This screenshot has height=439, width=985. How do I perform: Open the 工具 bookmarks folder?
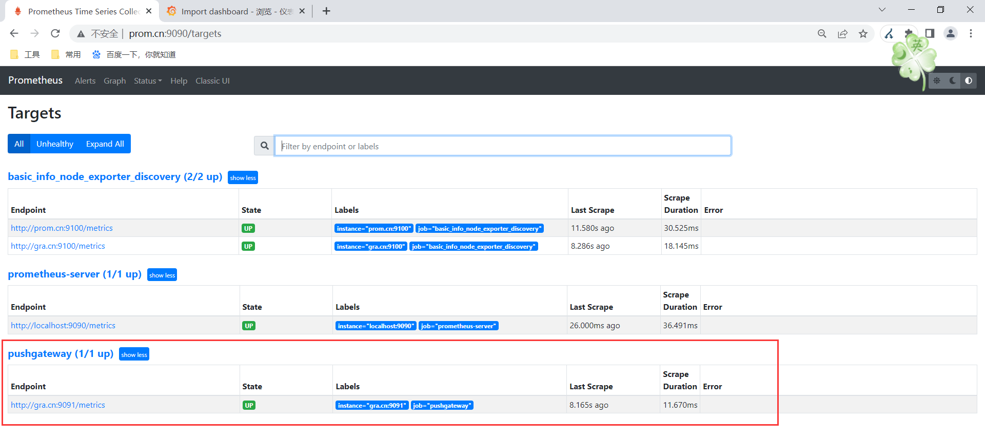pos(25,54)
